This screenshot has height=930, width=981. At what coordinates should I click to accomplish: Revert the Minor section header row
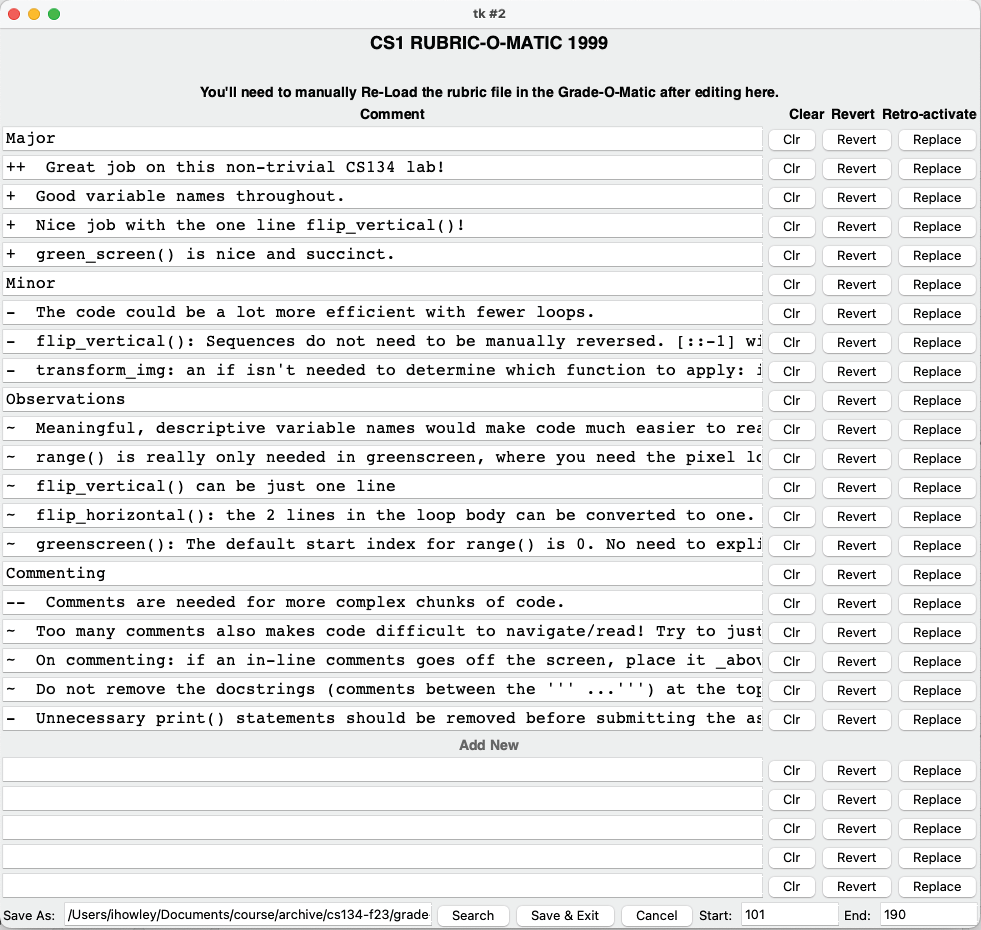coord(856,285)
